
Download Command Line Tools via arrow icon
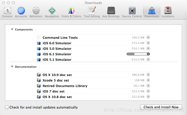(x=148, y=37)
